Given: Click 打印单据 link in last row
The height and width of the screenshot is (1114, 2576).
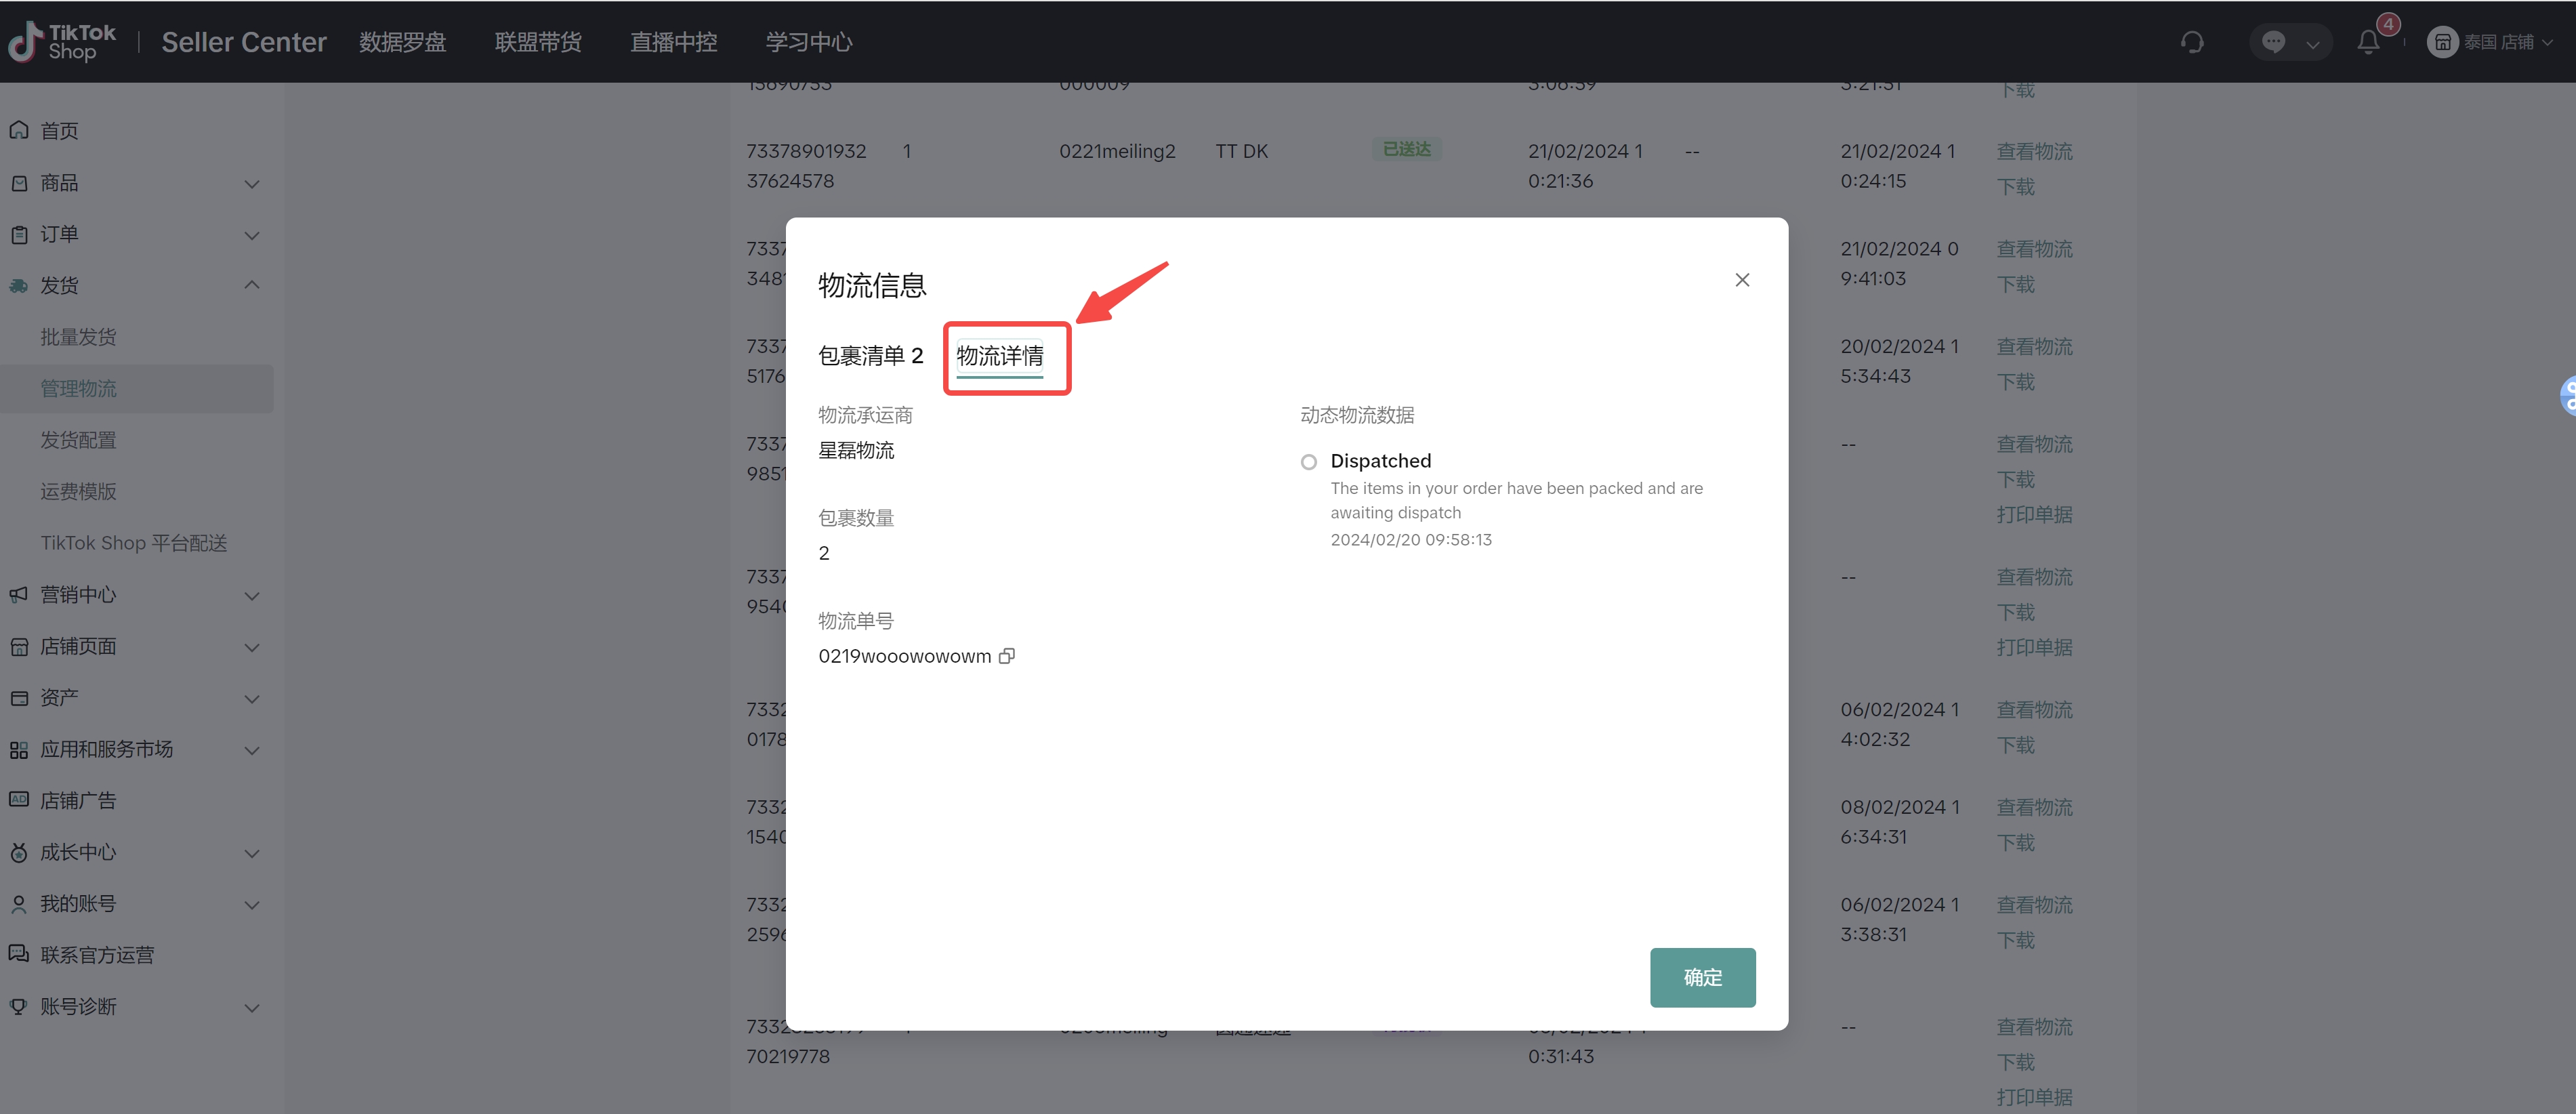Looking at the screenshot, I should tap(2033, 1096).
